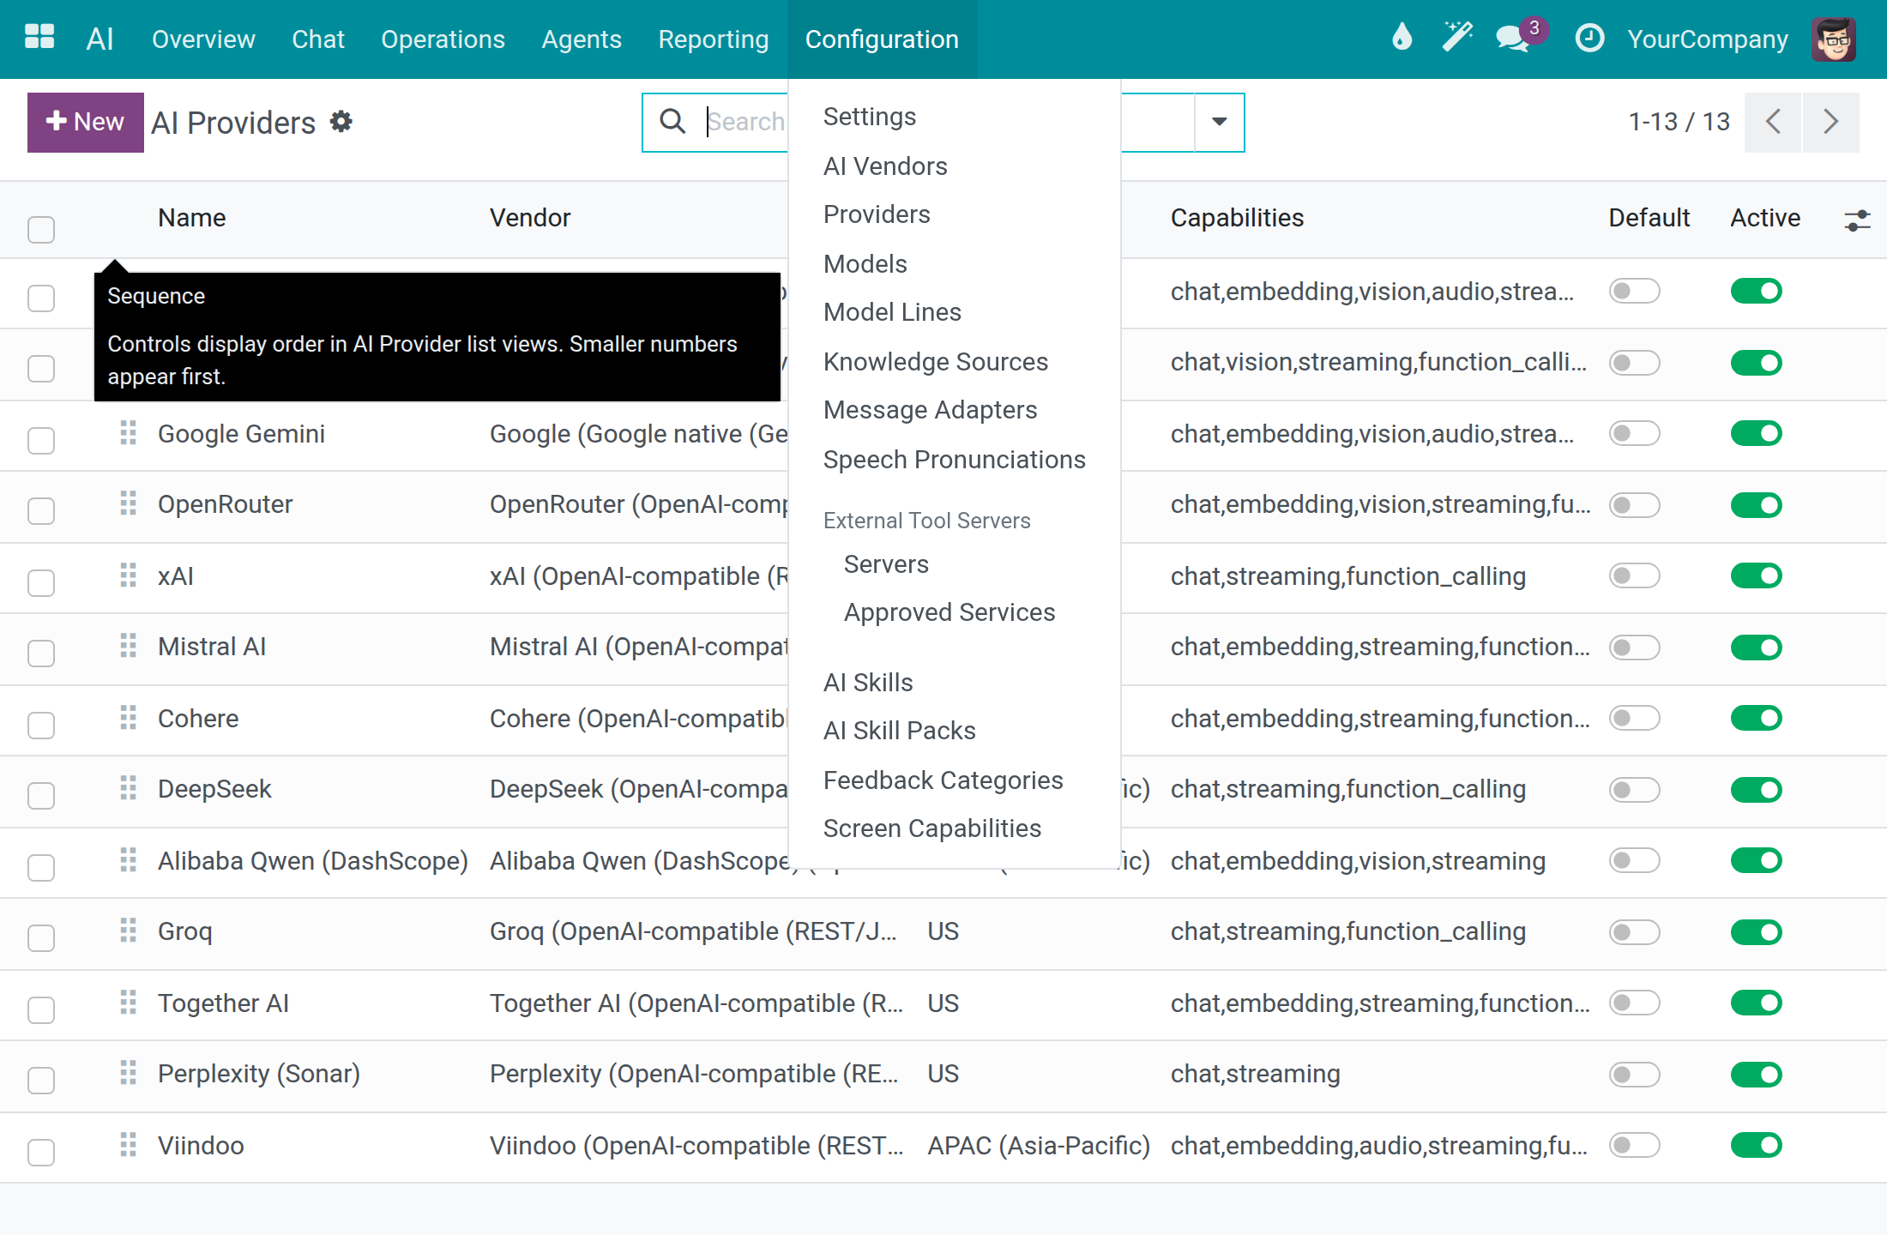This screenshot has height=1235, width=1887.
Task: Open the Chat link in navbar
Action: tap(318, 39)
